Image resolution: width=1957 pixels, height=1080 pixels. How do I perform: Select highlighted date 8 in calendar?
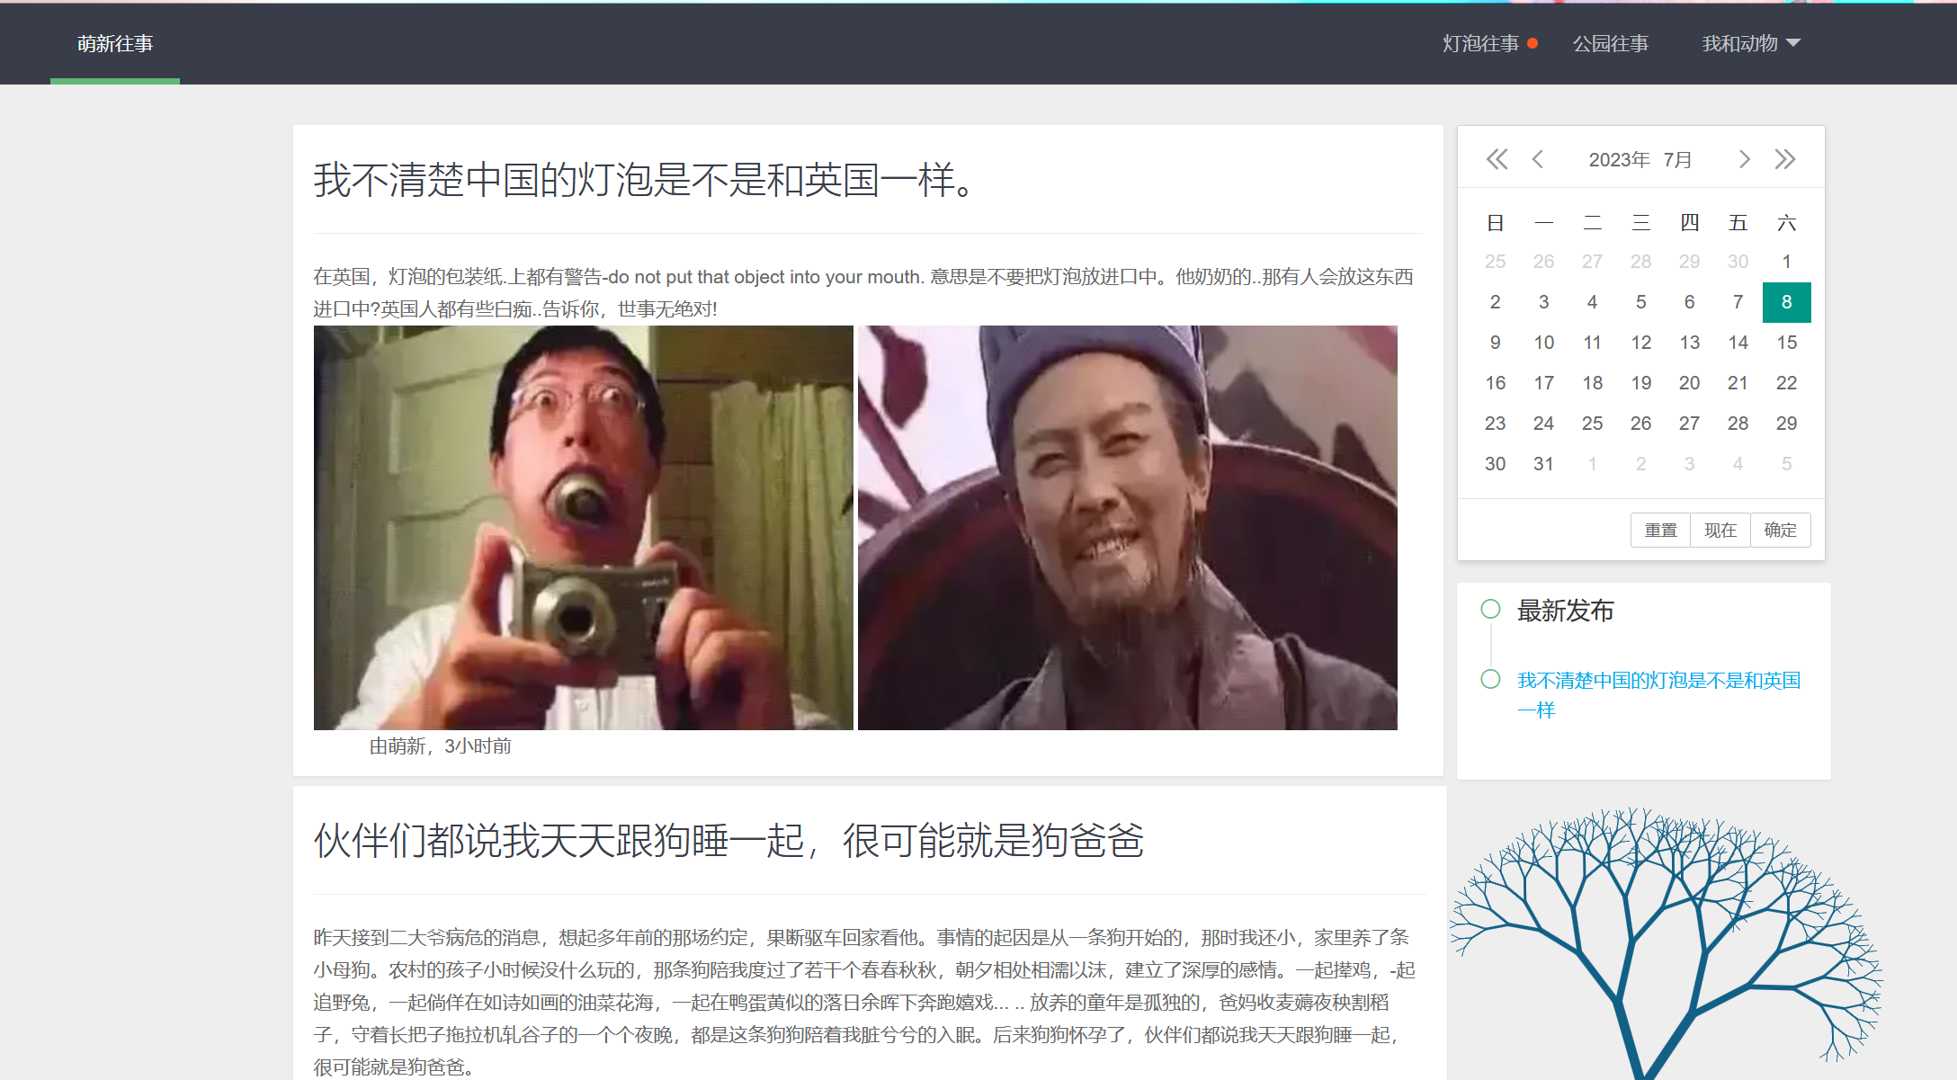1786,302
